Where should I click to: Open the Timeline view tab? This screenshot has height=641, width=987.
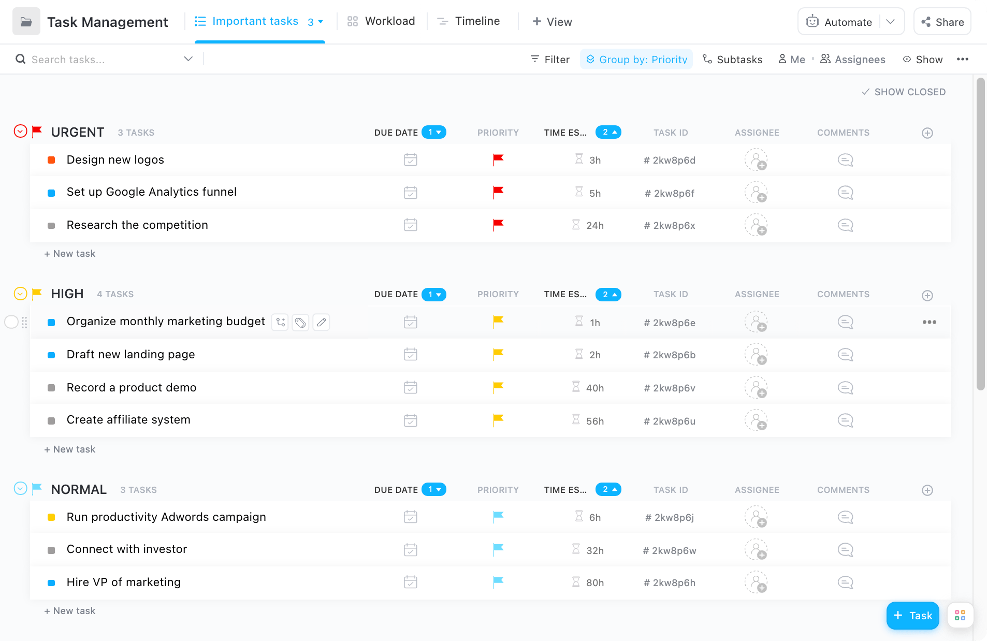tap(469, 21)
